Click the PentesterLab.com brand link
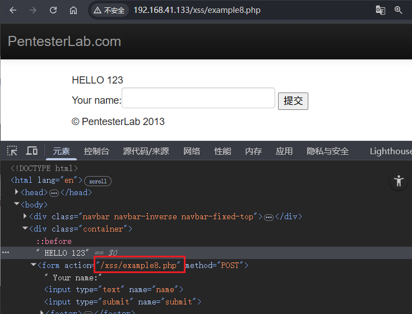The height and width of the screenshot is (314, 412). (64, 41)
